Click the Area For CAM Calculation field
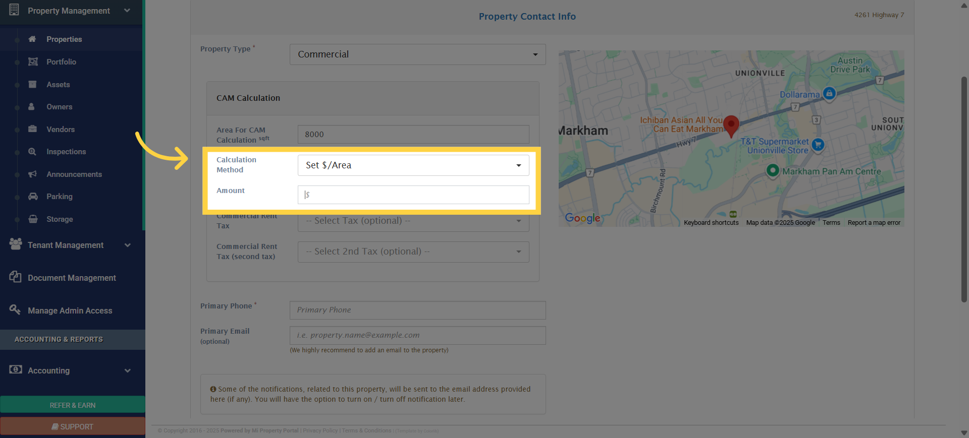 point(413,135)
